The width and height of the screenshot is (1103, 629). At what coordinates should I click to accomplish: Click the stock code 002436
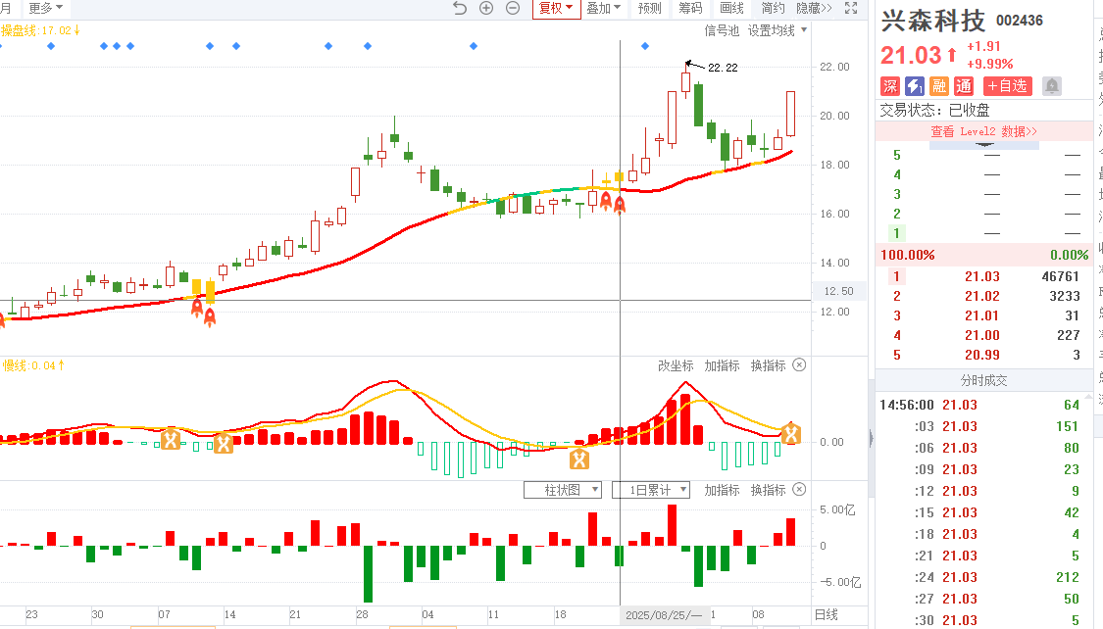point(1020,21)
